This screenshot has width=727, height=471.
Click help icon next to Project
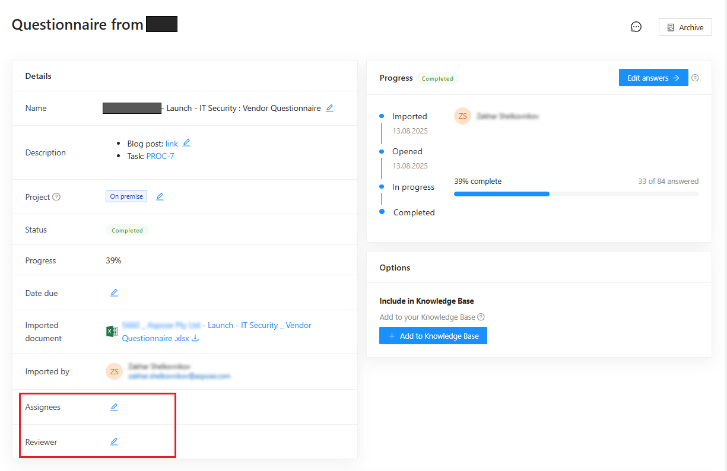pyautogui.click(x=56, y=197)
